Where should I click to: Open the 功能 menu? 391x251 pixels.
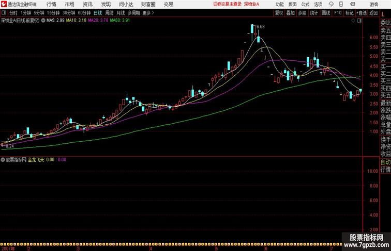pyautogui.click(x=279, y=4)
